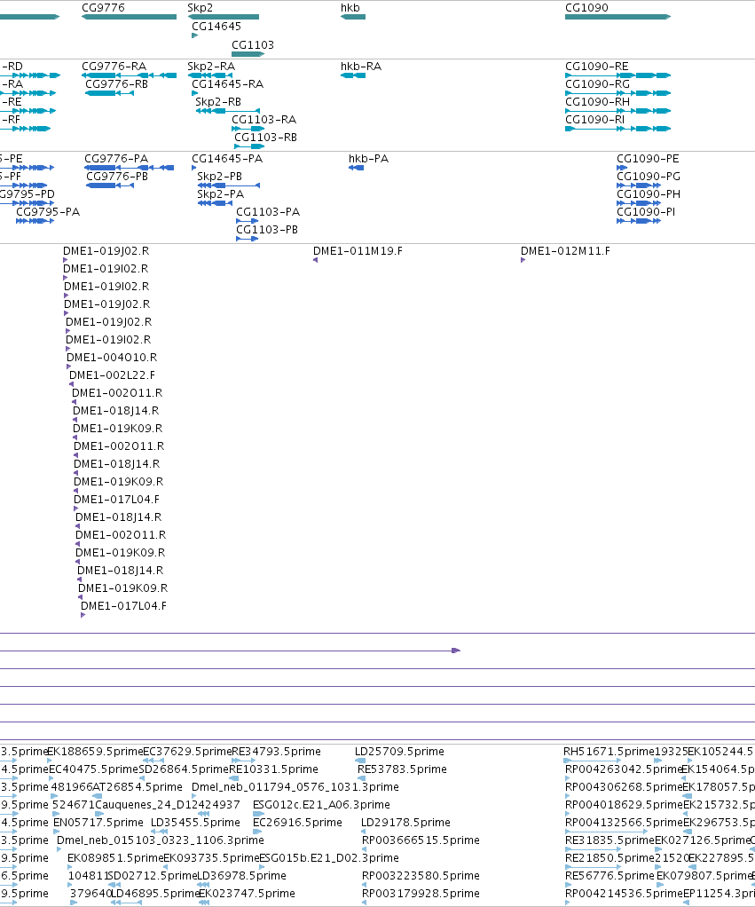This screenshot has height=907, width=755.
Task: Select protein CG1090-PG label
Action: 648,177
